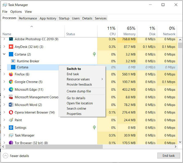Viewport: 183px width, 163px height.
Task: Click the Name column header
Action: coord(33,31)
